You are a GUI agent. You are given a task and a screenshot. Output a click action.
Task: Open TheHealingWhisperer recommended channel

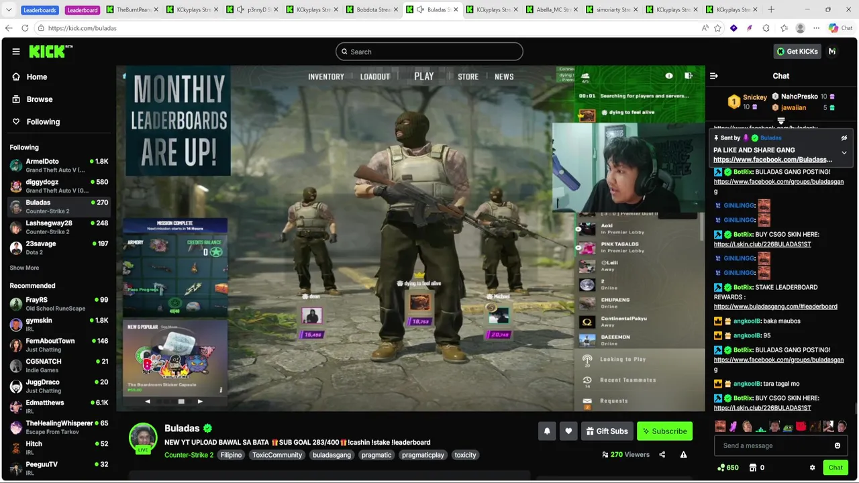click(59, 427)
